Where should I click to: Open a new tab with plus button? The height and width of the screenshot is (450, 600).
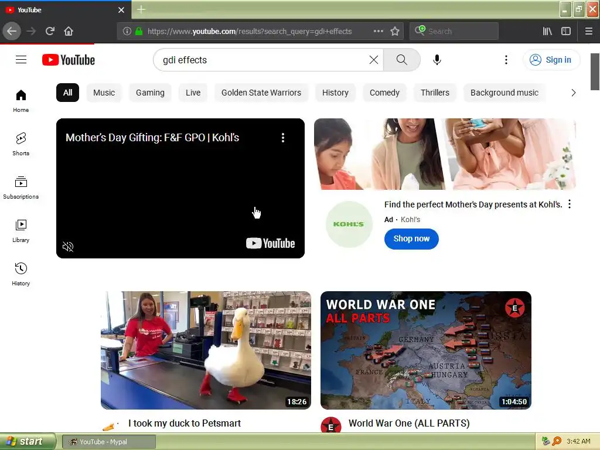pos(141,9)
